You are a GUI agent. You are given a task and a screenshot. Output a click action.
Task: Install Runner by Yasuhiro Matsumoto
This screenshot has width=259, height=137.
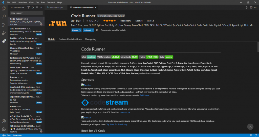[x=39, y=83]
